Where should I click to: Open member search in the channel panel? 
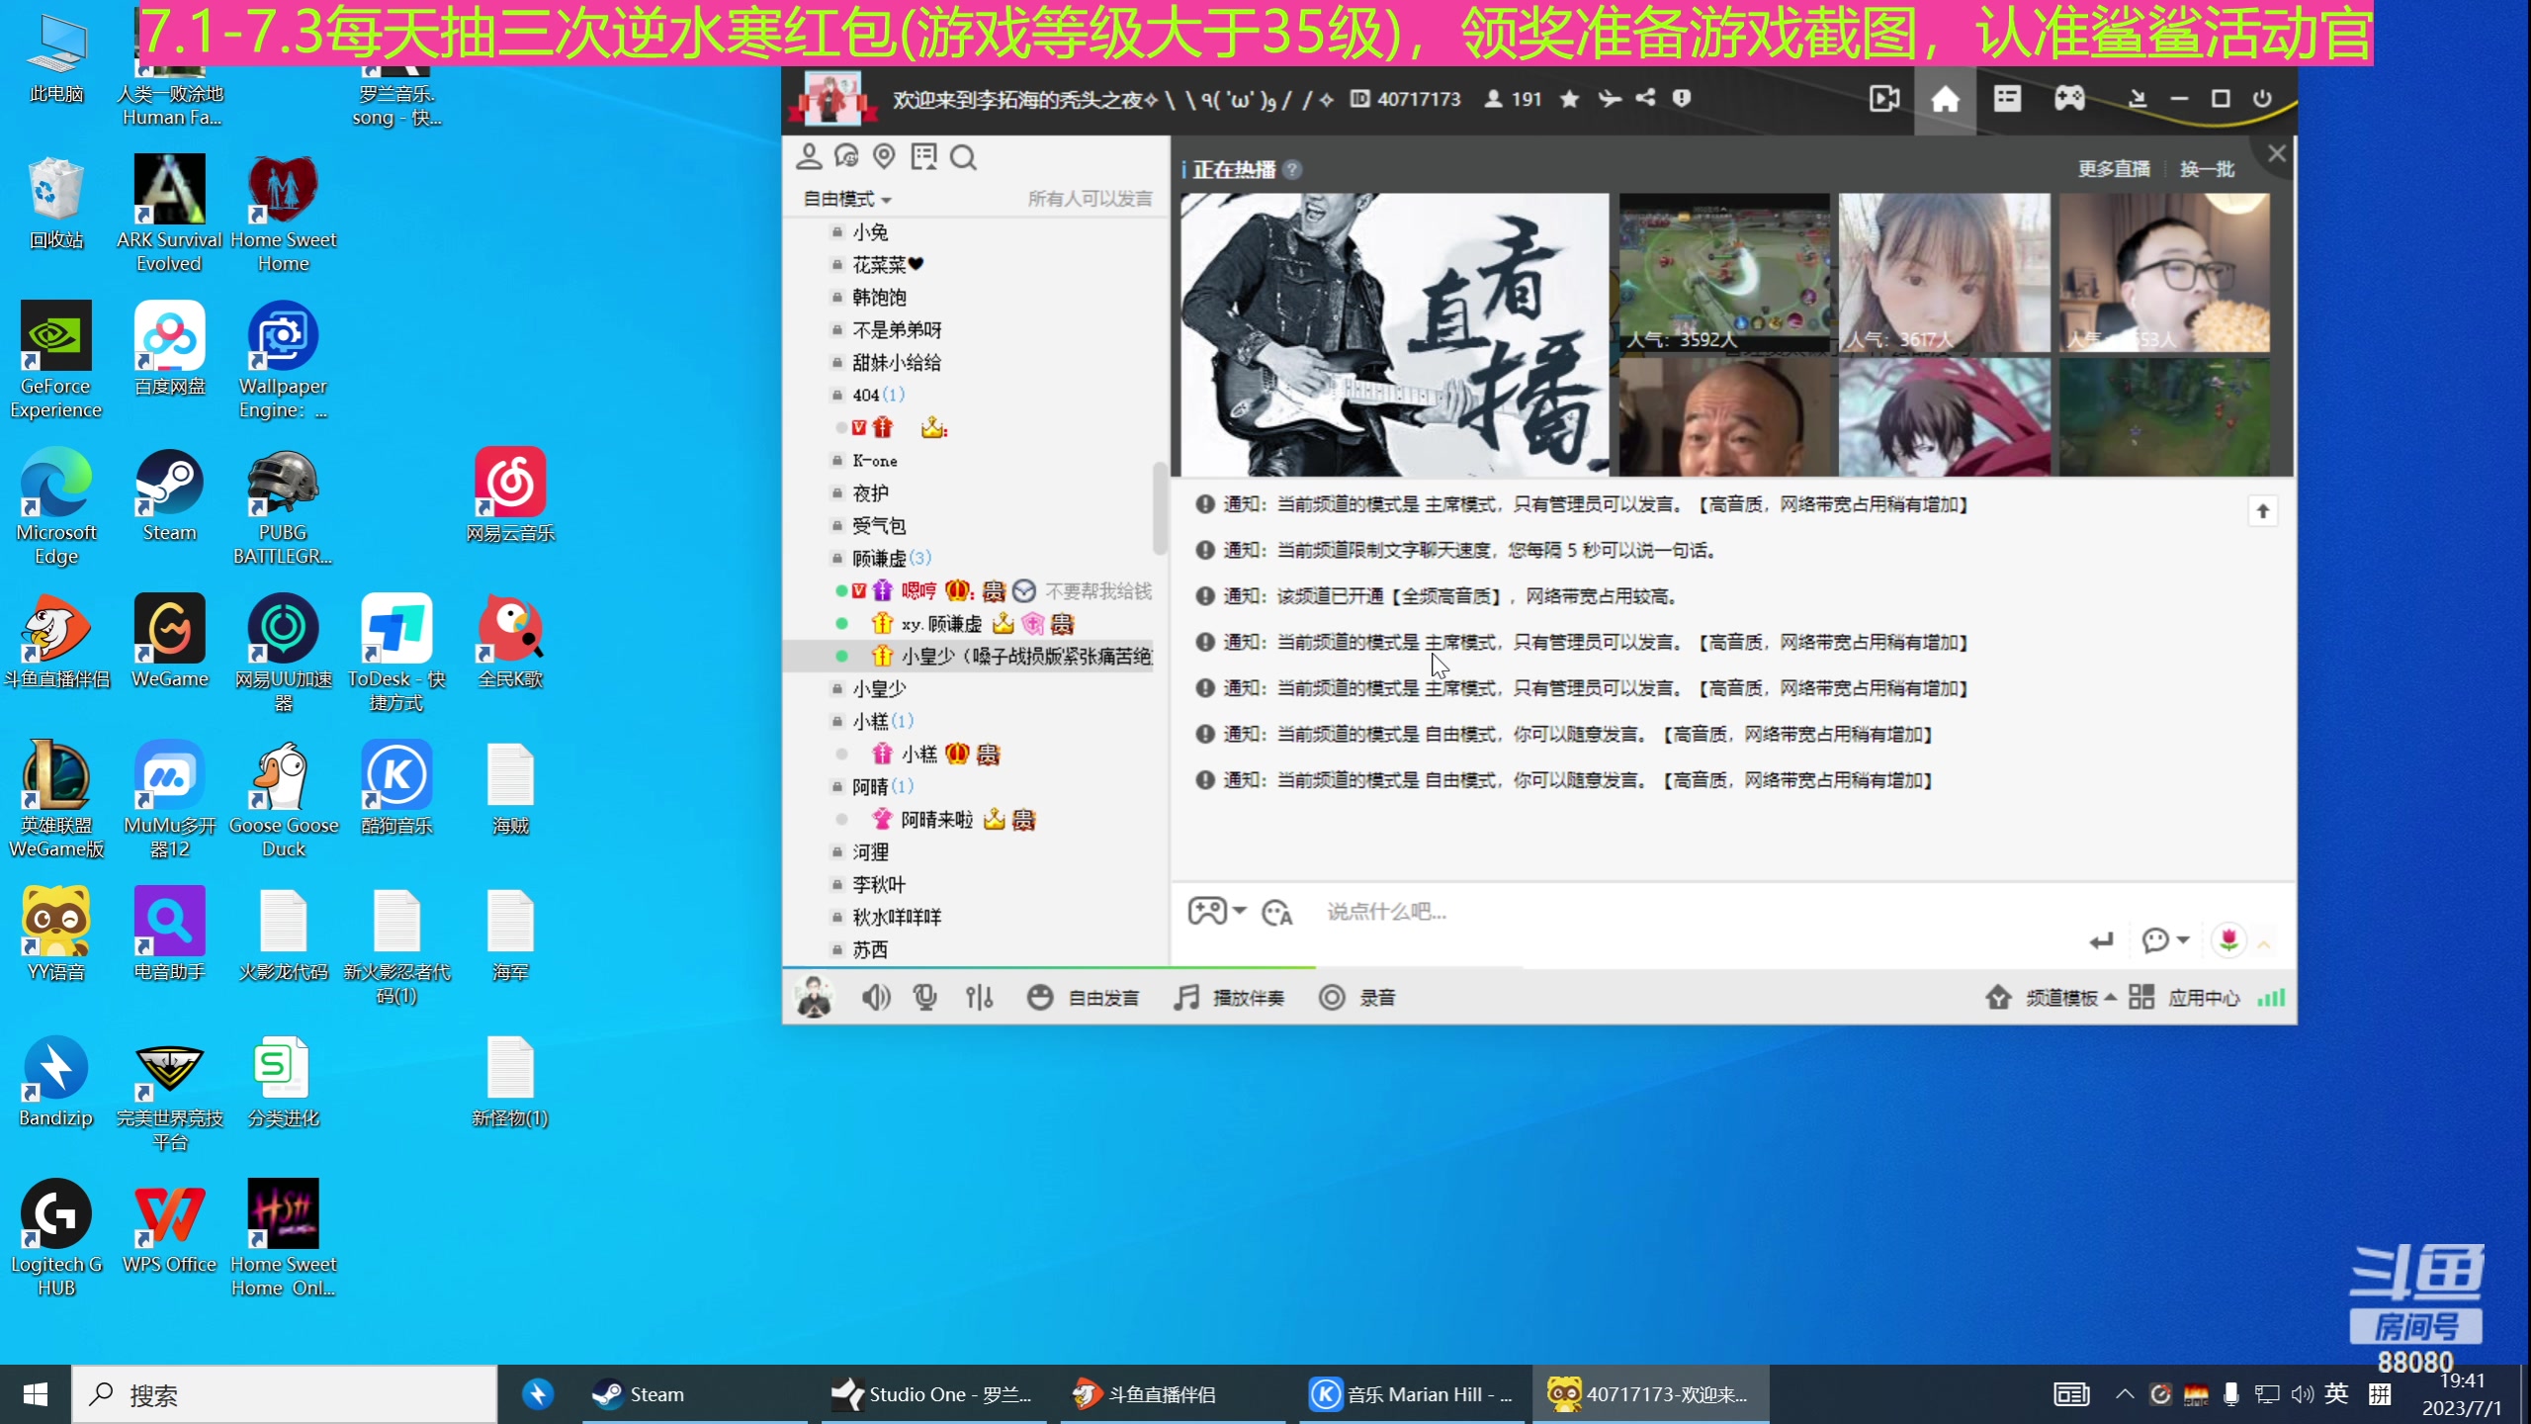click(962, 156)
